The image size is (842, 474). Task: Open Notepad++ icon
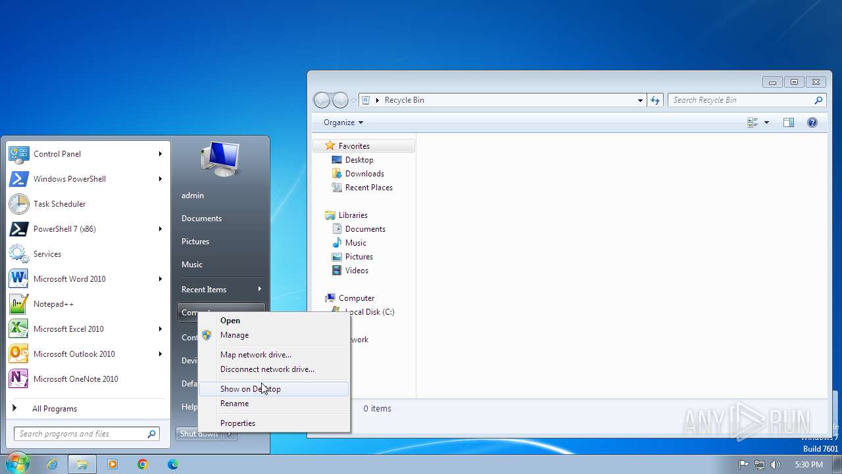pos(18,304)
